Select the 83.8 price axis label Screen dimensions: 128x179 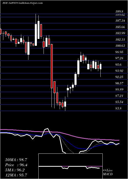(x=119, y=108)
